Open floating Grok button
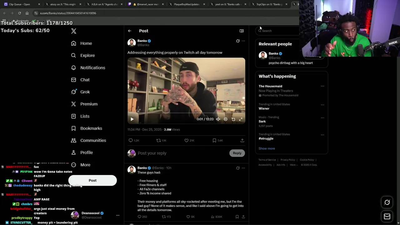The width and height of the screenshot is (400, 225). (387, 202)
